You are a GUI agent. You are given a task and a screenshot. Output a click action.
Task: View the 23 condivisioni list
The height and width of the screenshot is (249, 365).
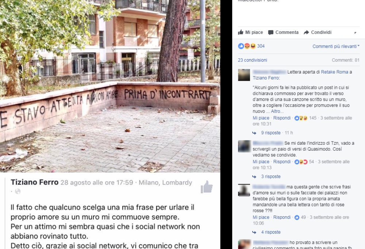click(252, 60)
